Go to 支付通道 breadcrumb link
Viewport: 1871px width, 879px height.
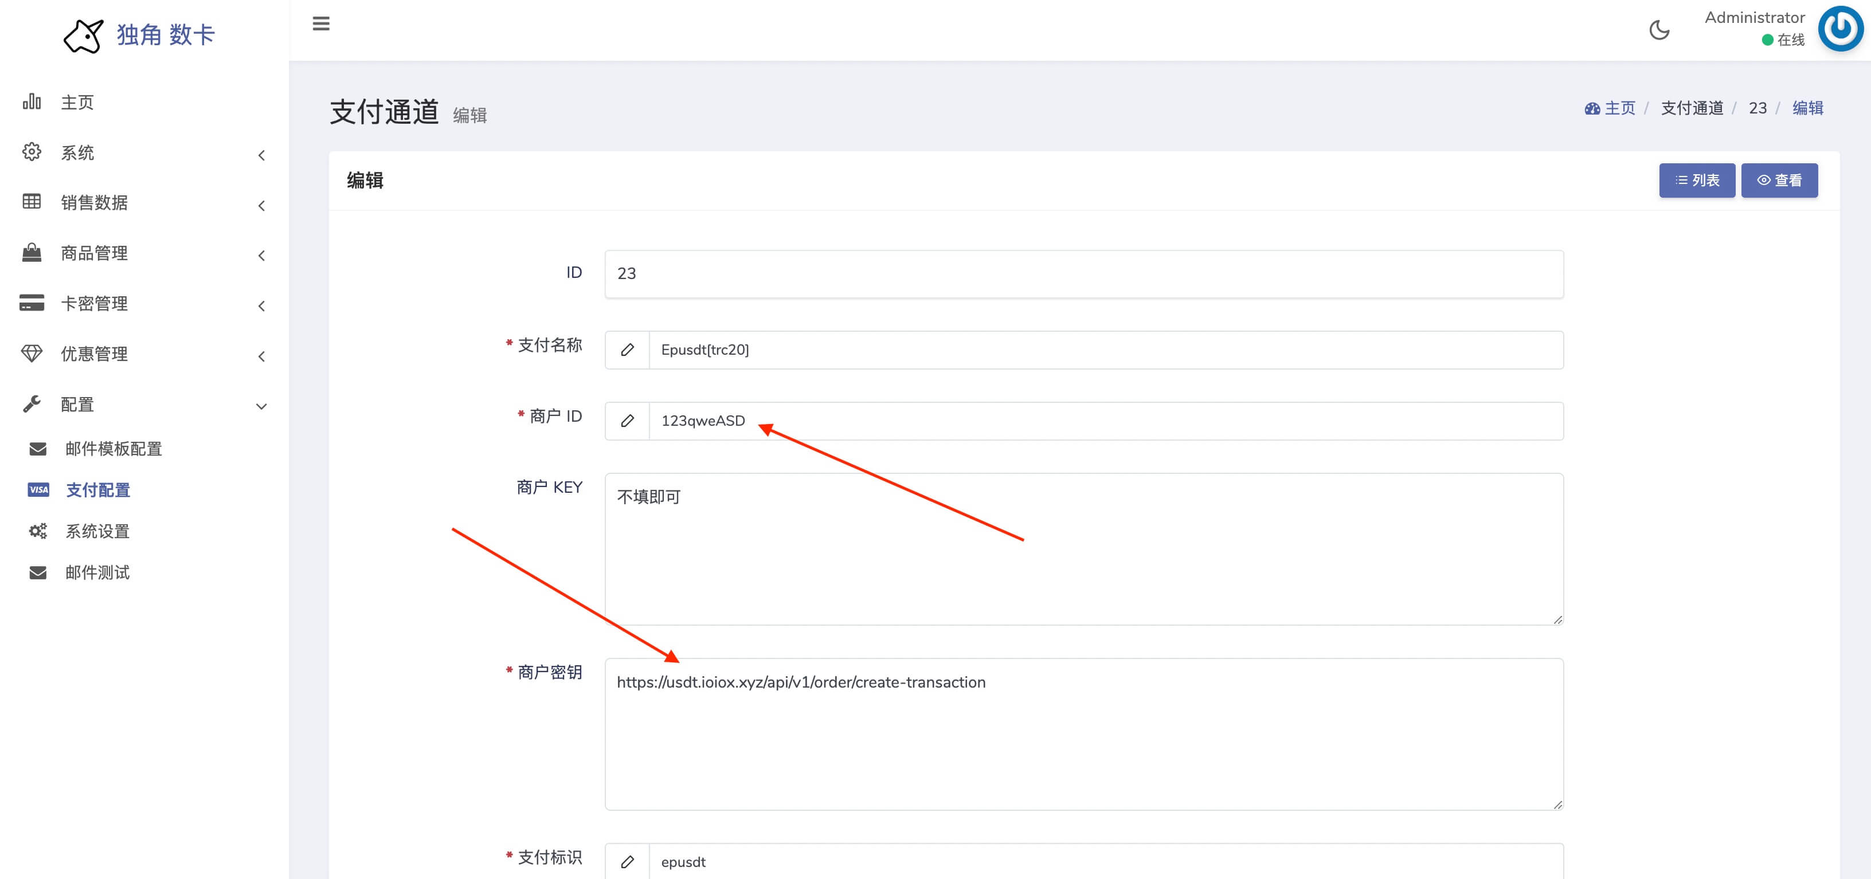click(1692, 108)
